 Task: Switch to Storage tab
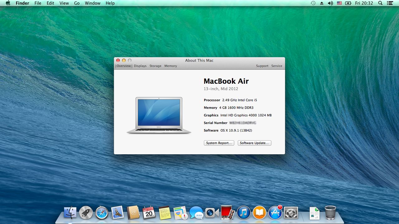(x=155, y=66)
